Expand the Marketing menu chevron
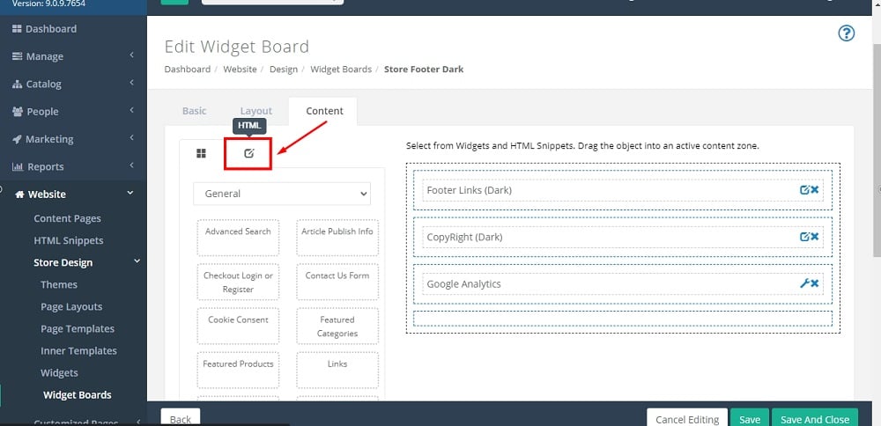Viewport: 881px width, 426px height. click(131, 137)
